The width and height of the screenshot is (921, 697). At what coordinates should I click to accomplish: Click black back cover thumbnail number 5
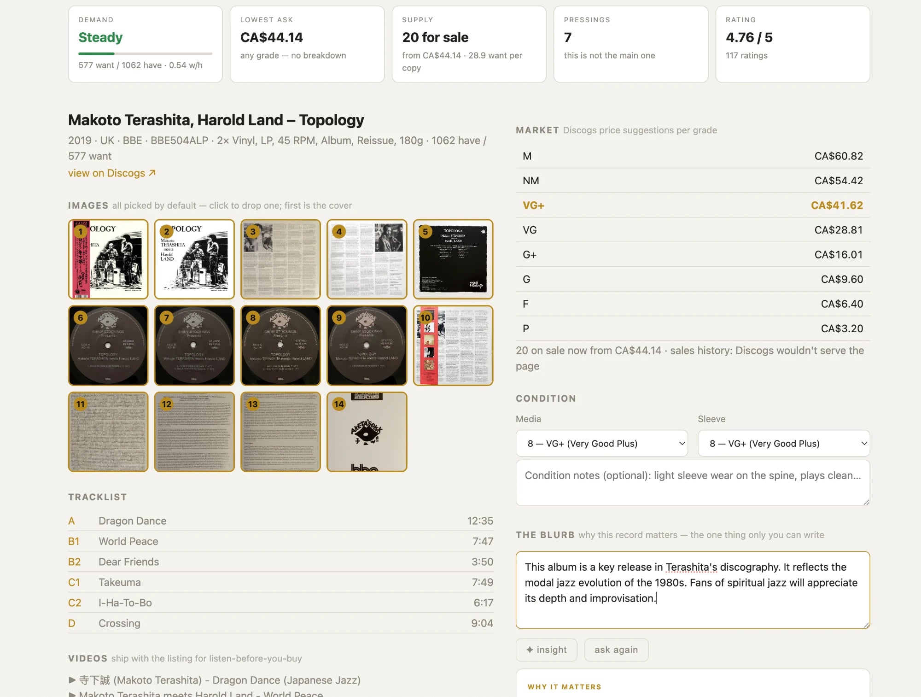point(453,259)
